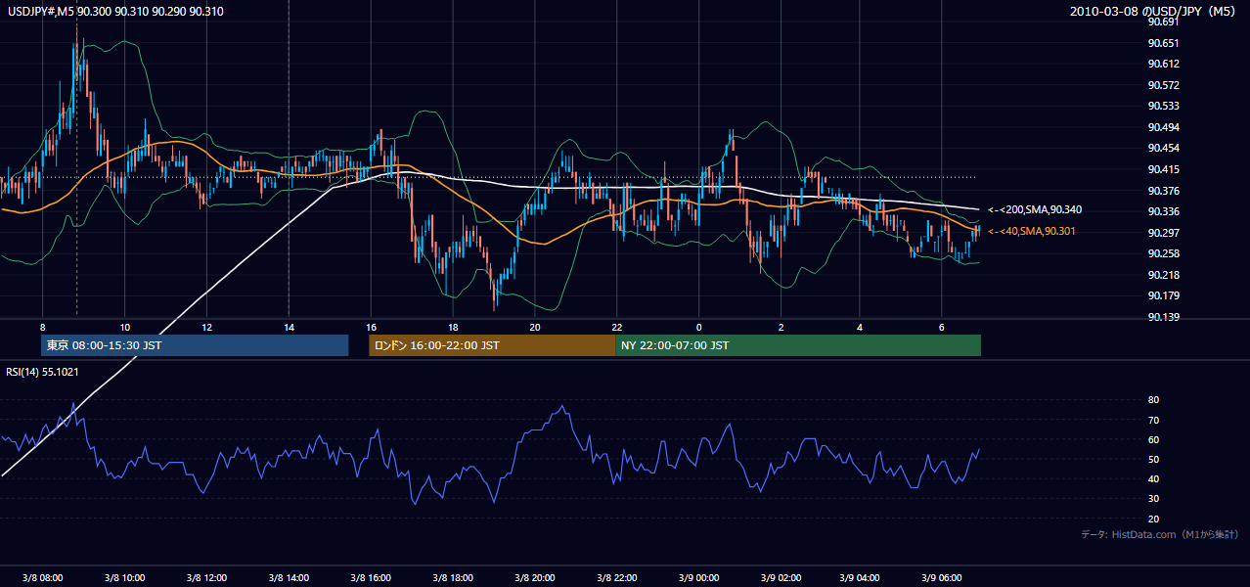Click hour label 18 under the price chart
Viewport: 1250px width, 587px height.
pos(453,327)
